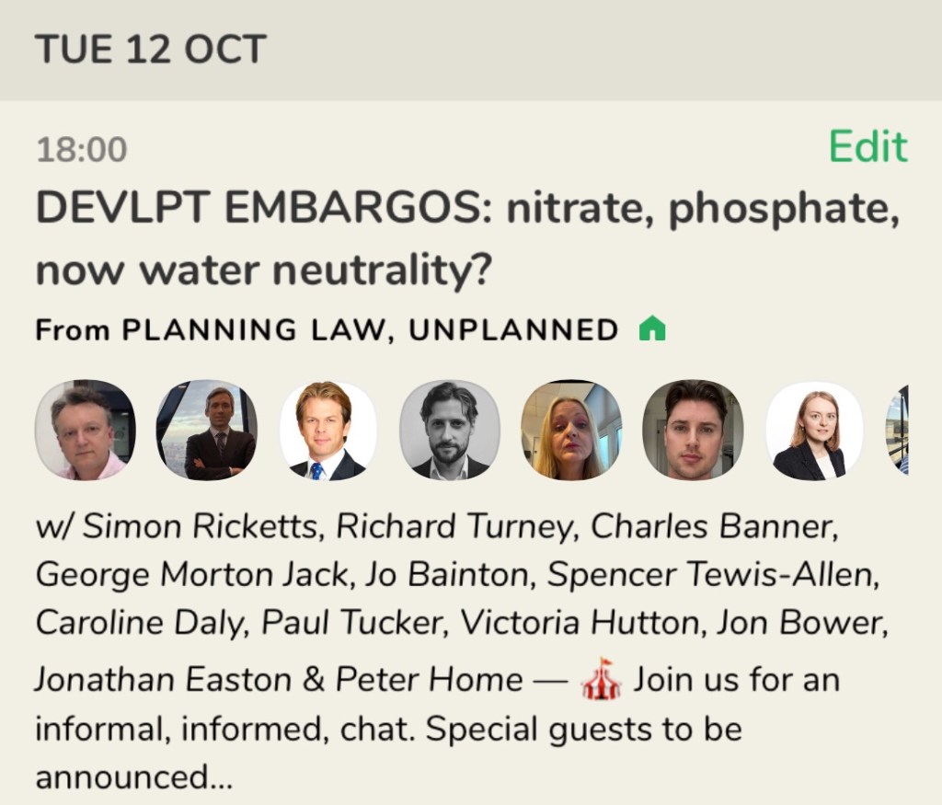This screenshot has width=942, height=805.
Task: Open avatar of dark-haired man in black shirt
Action: pyautogui.click(x=693, y=431)
